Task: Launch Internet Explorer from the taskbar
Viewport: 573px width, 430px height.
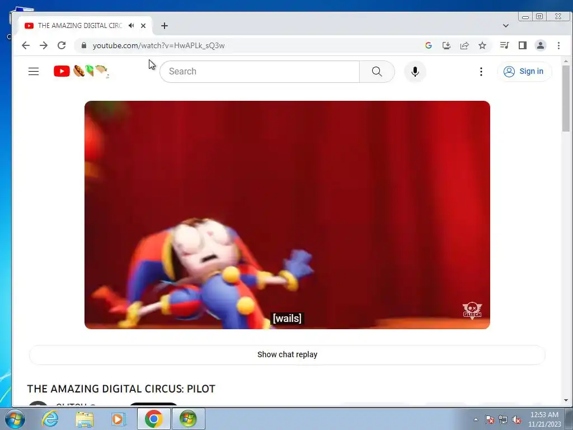Action: (50, 419)
